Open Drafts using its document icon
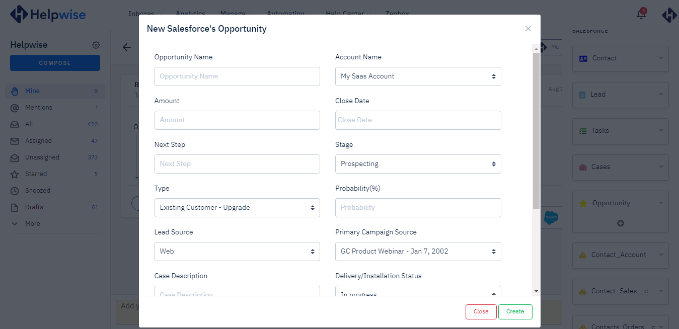 pyautogui.click(x=16, y=207)
